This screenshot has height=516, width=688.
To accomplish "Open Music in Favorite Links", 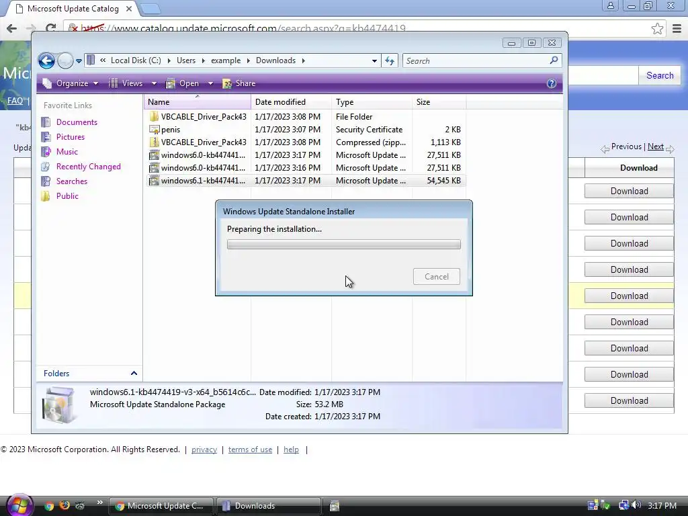I will (x=67, y=152).
